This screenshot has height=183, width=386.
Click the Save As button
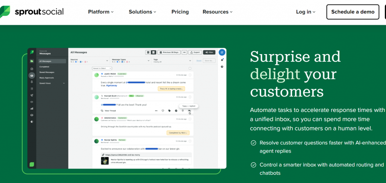point(209,60)
